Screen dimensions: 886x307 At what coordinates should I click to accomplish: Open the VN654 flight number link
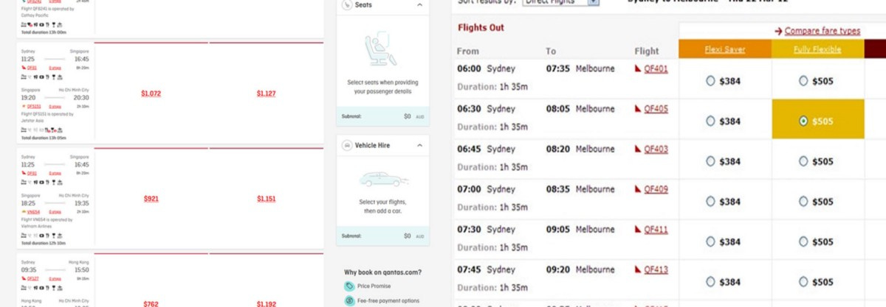34,211
